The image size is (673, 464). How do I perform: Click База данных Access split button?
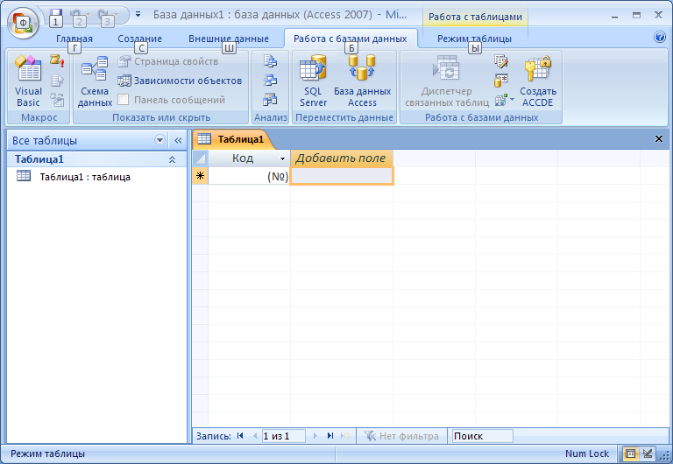pyautogui.click(x=362, y=81)
